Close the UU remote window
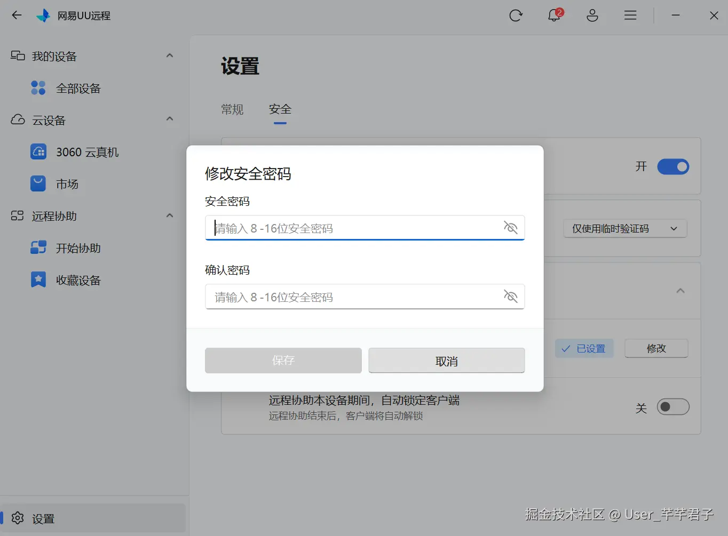 (714, 15)
